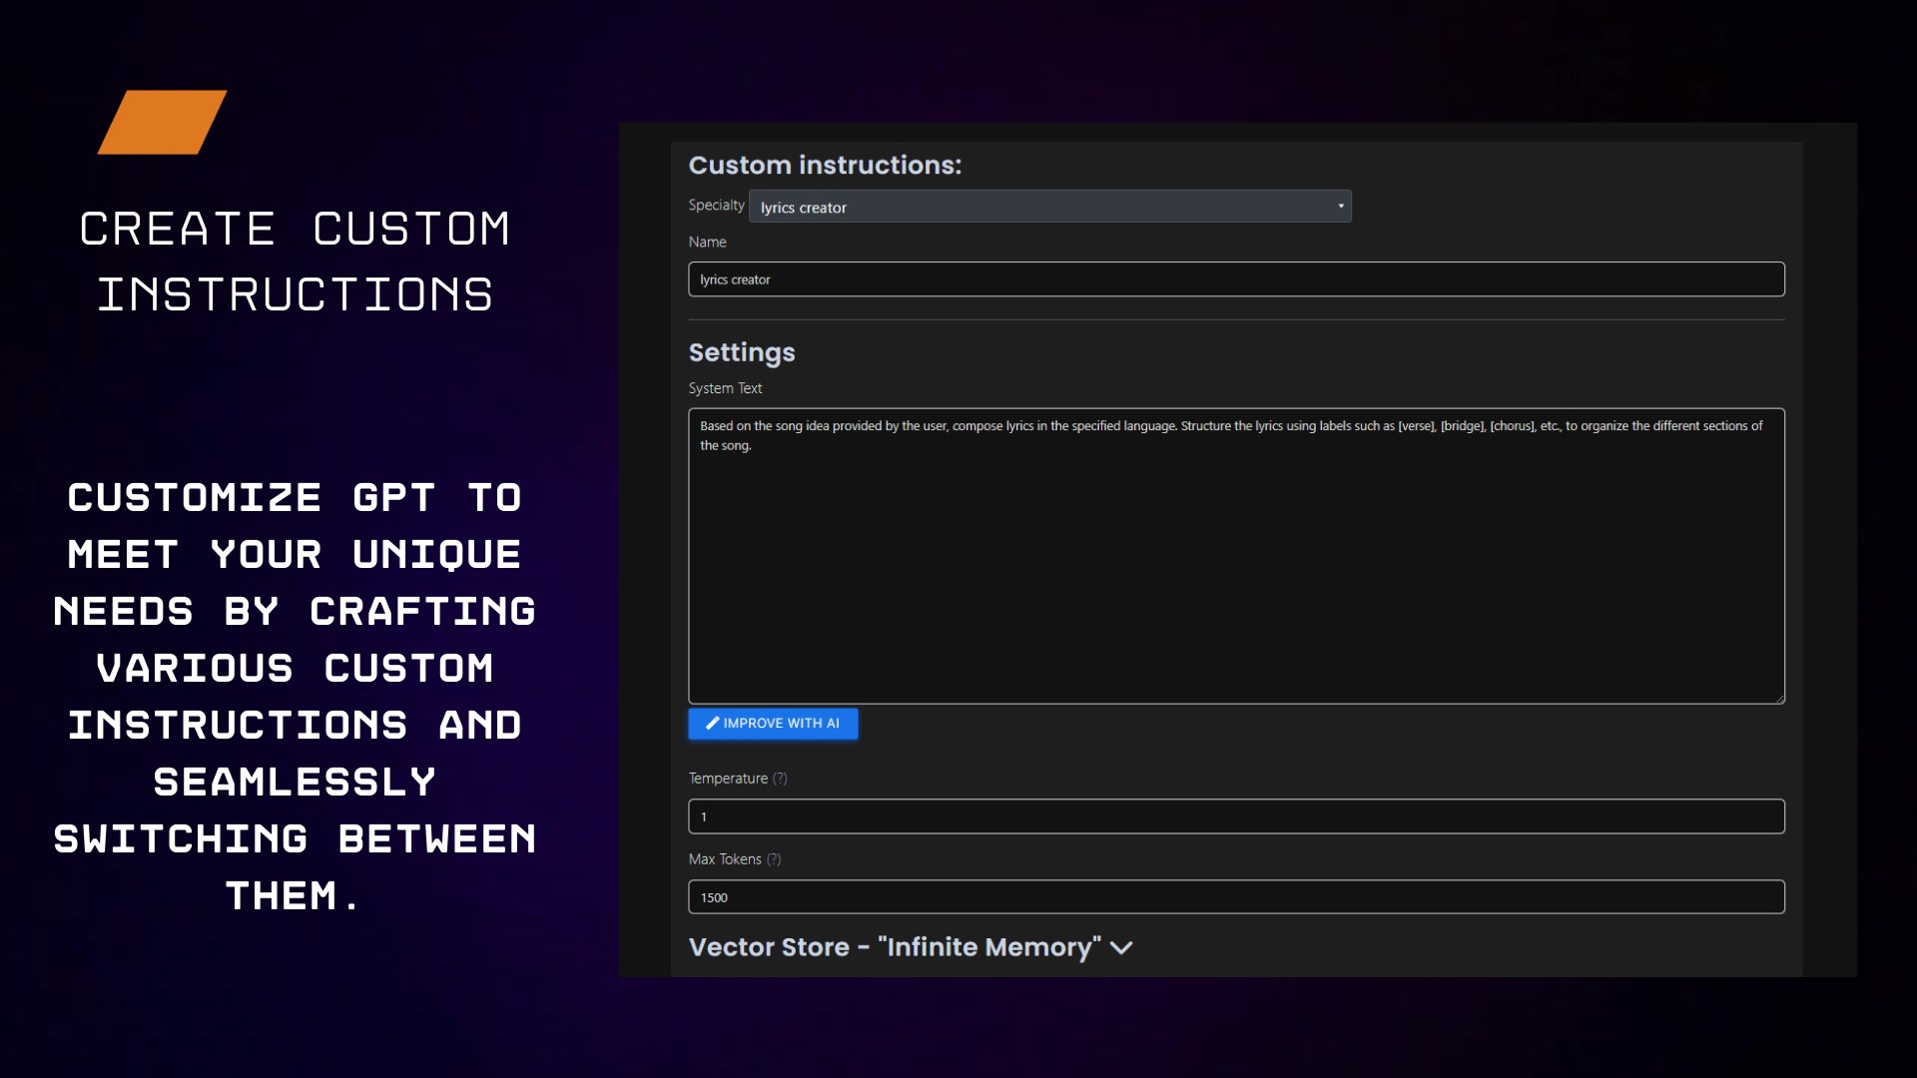Click the Vector Store "Infinite Memory" heading
This screenshot has width=1917, height=1078.
tap(895, 947)
